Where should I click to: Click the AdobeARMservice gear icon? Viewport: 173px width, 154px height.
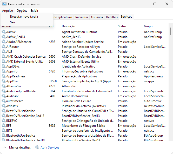click(4, 42)
